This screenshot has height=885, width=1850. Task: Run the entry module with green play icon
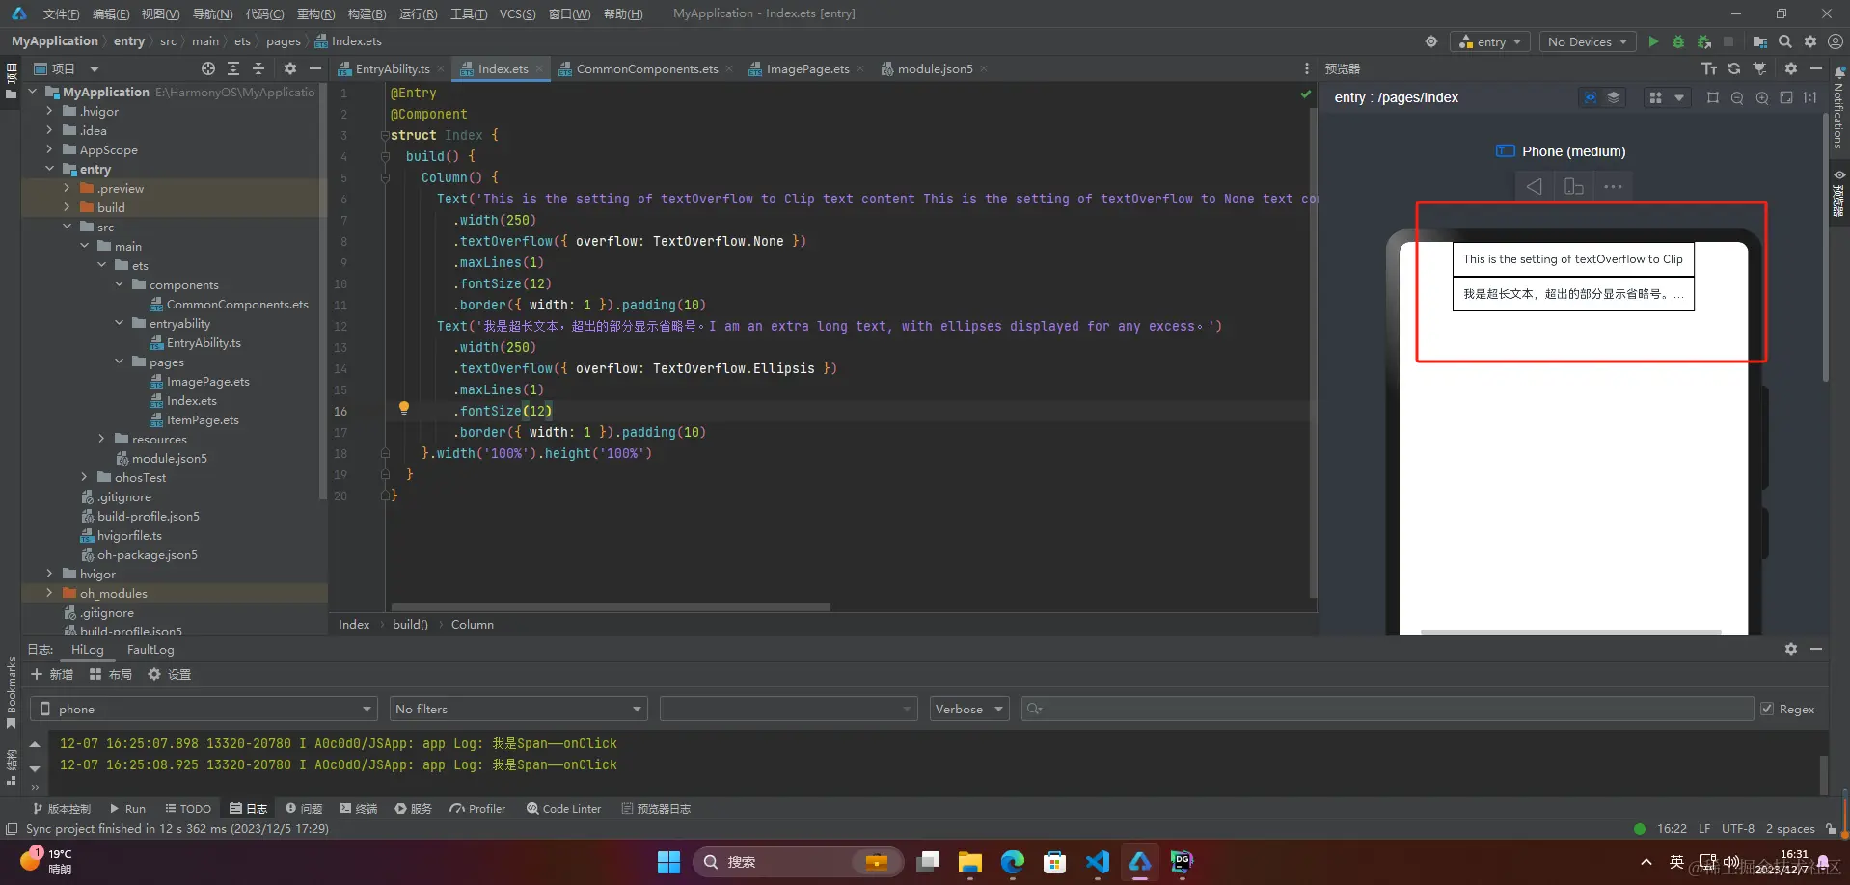point(1653,41)
